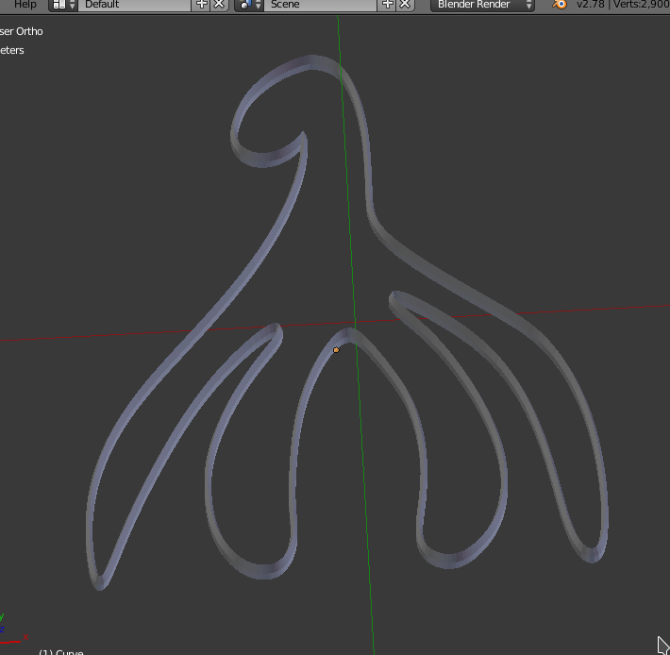
Task: Click the (1) Curve object label
Action: 61,651
